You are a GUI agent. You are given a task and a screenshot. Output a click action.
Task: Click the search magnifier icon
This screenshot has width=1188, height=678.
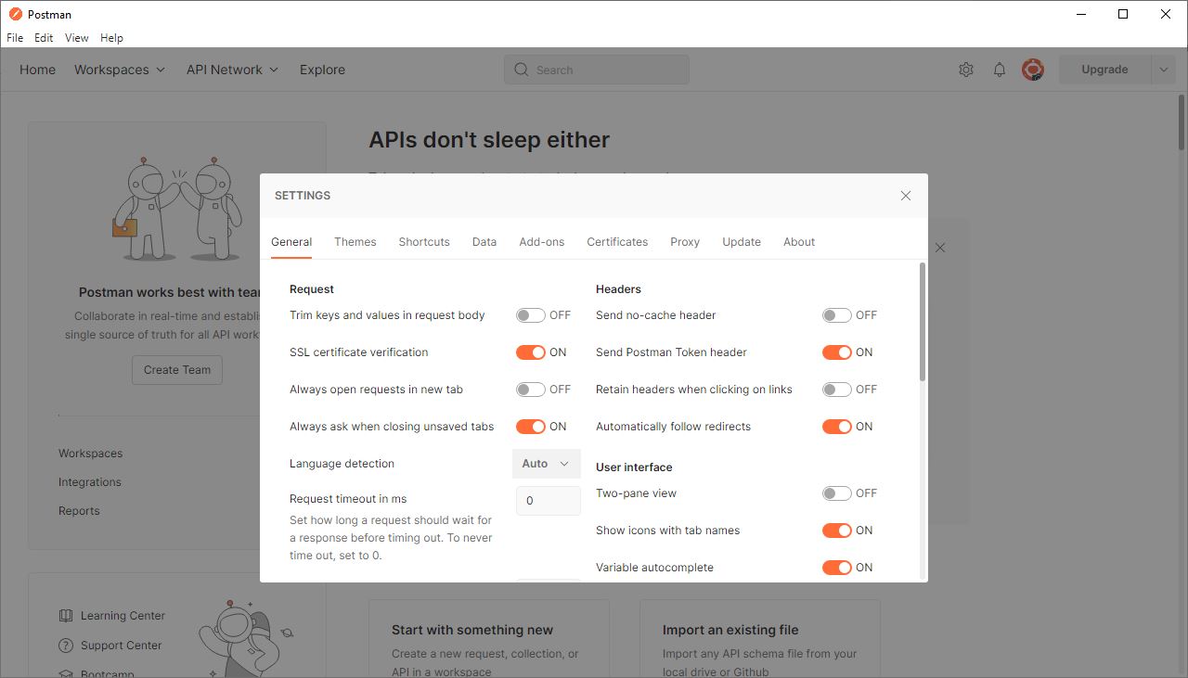coord(521,70)
